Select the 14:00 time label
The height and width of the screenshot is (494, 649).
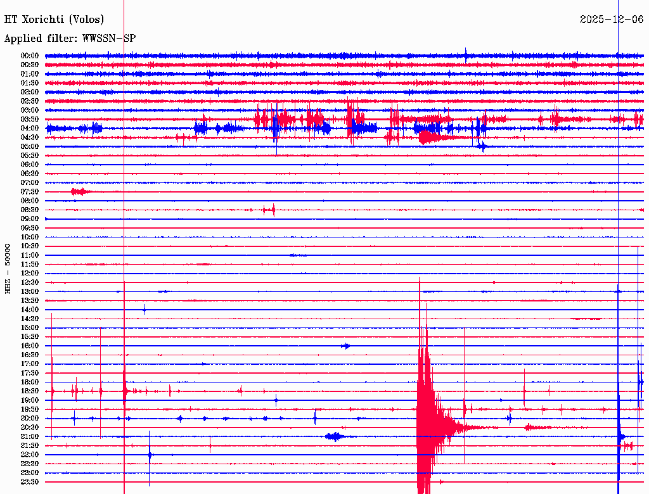30,310
